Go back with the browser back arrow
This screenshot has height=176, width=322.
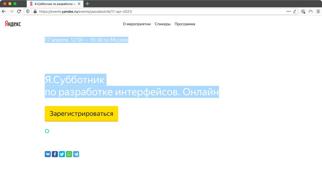(x=4, y=11)
